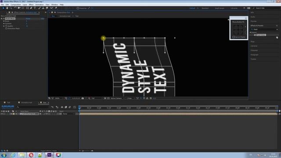Image resolution: width=281 pixels, height=158 pixels.
Task: Select the Rotation tool
Action: [x=15, y=8]
